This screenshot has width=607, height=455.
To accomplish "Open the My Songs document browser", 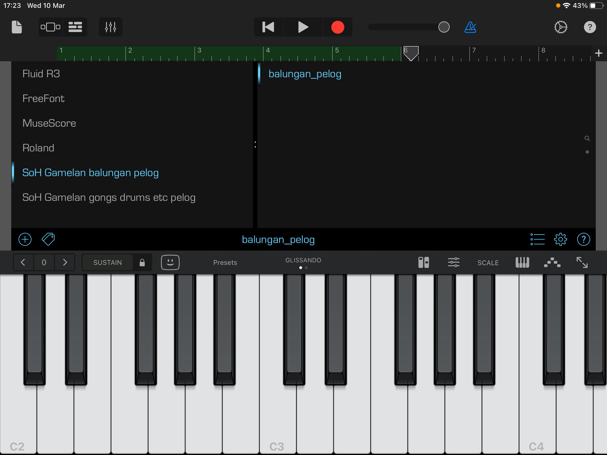I will 17,27.
